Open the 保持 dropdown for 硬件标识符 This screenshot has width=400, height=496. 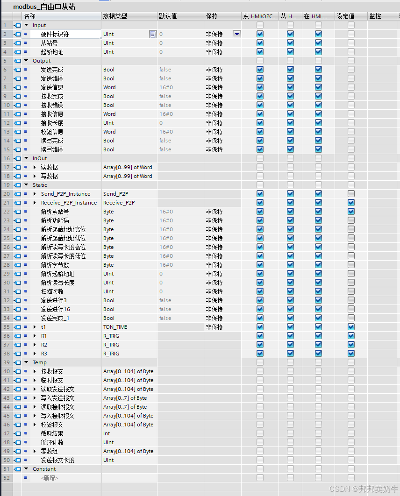coord(237,34)
